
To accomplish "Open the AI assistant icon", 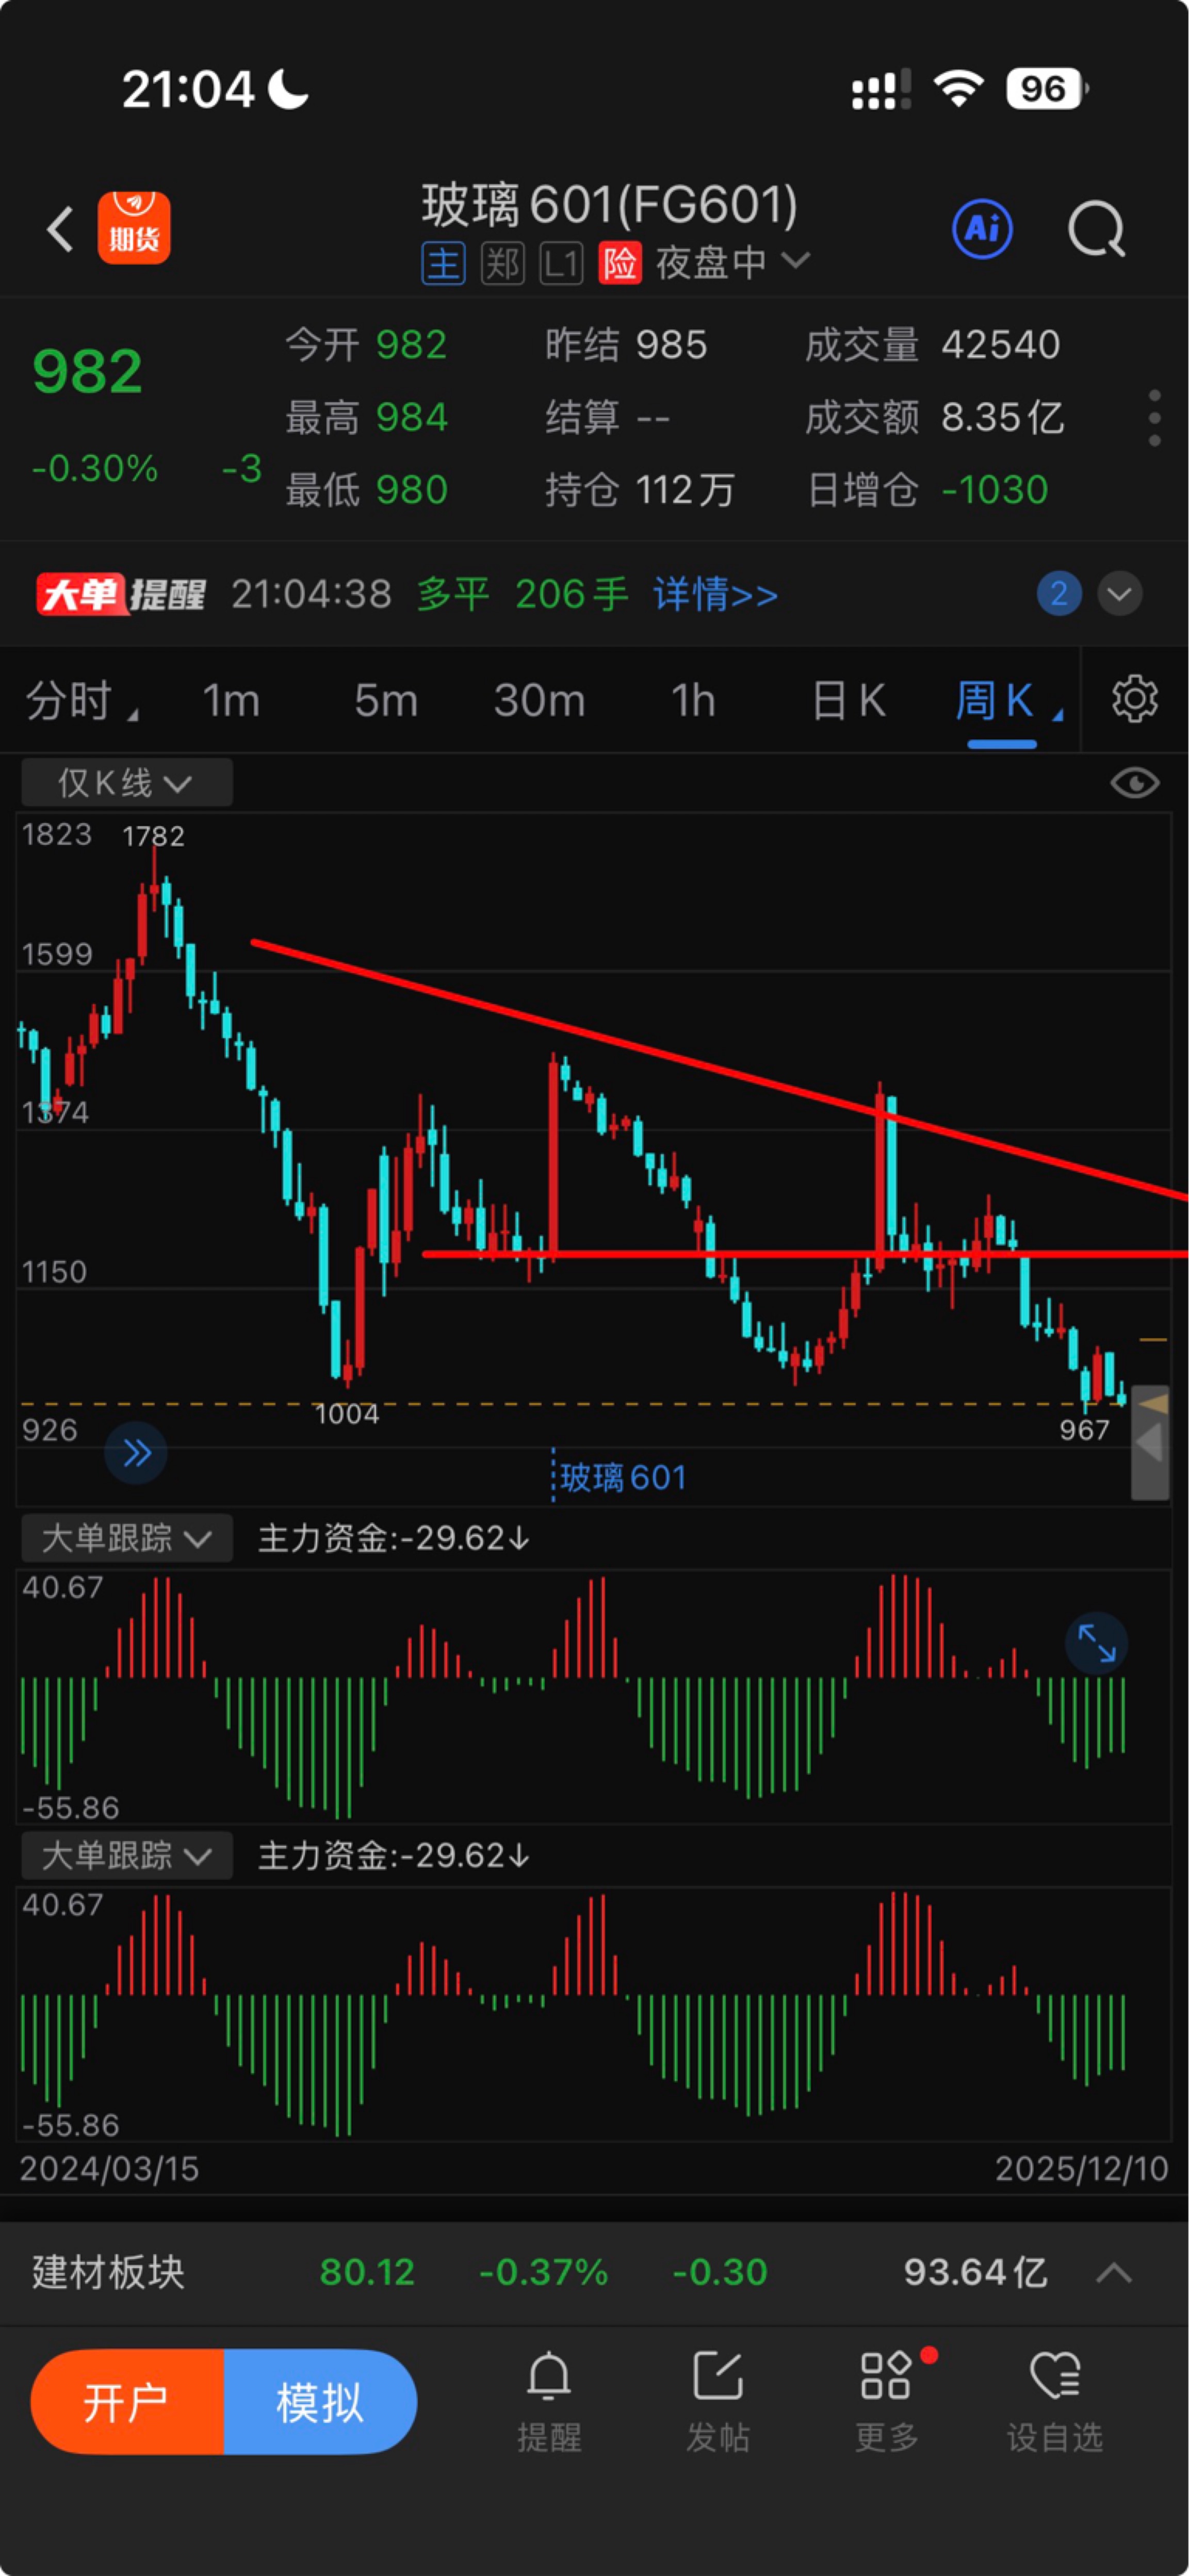I will pyautogui.click(x=982, y=229).
